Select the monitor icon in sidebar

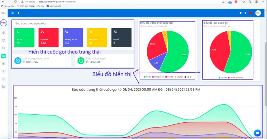click(3, 40)
